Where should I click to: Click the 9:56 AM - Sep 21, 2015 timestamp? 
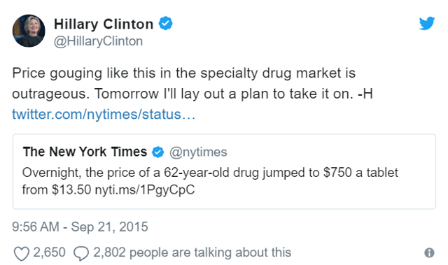pyautogui.click(x=80, y=227)
